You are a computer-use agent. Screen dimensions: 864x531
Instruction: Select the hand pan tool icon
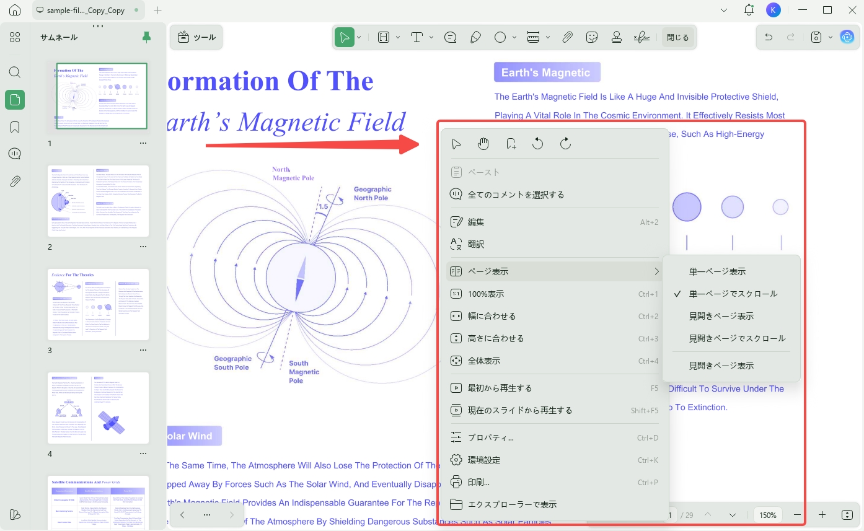tap(483, 144)
